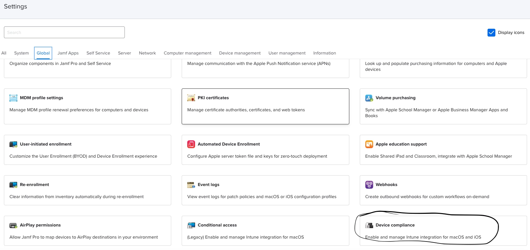Open the User management tab
Screen dimensions: 530x250
(x=287, y=53)
